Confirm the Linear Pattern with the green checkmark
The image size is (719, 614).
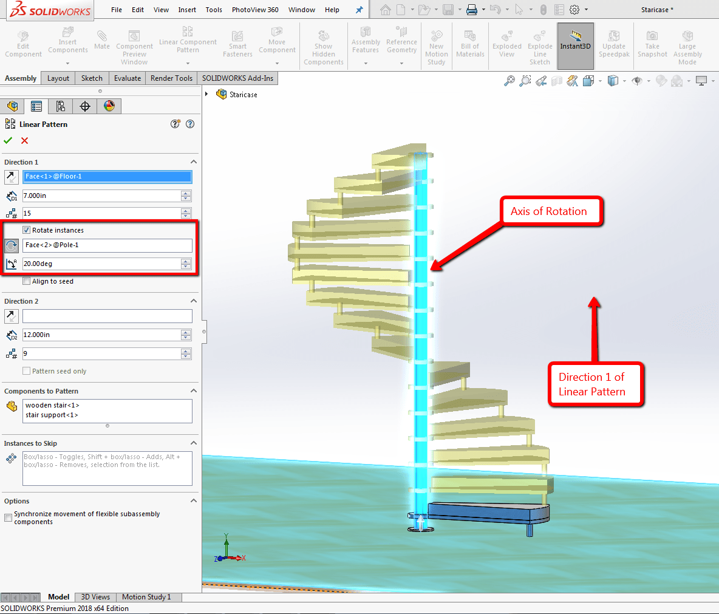coord(9,140)
